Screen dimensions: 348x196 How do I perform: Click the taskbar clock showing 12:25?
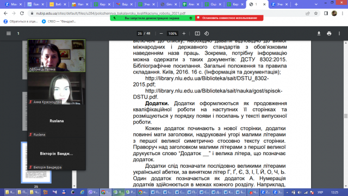(334, 192)
